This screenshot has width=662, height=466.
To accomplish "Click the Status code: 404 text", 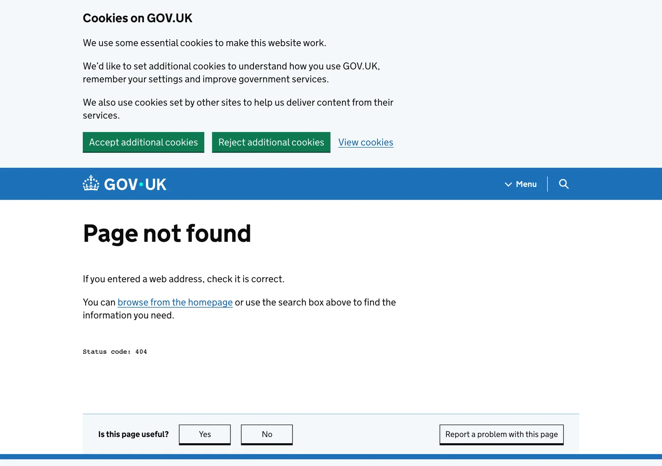I will pyautogui.click(x=115, y=352).
